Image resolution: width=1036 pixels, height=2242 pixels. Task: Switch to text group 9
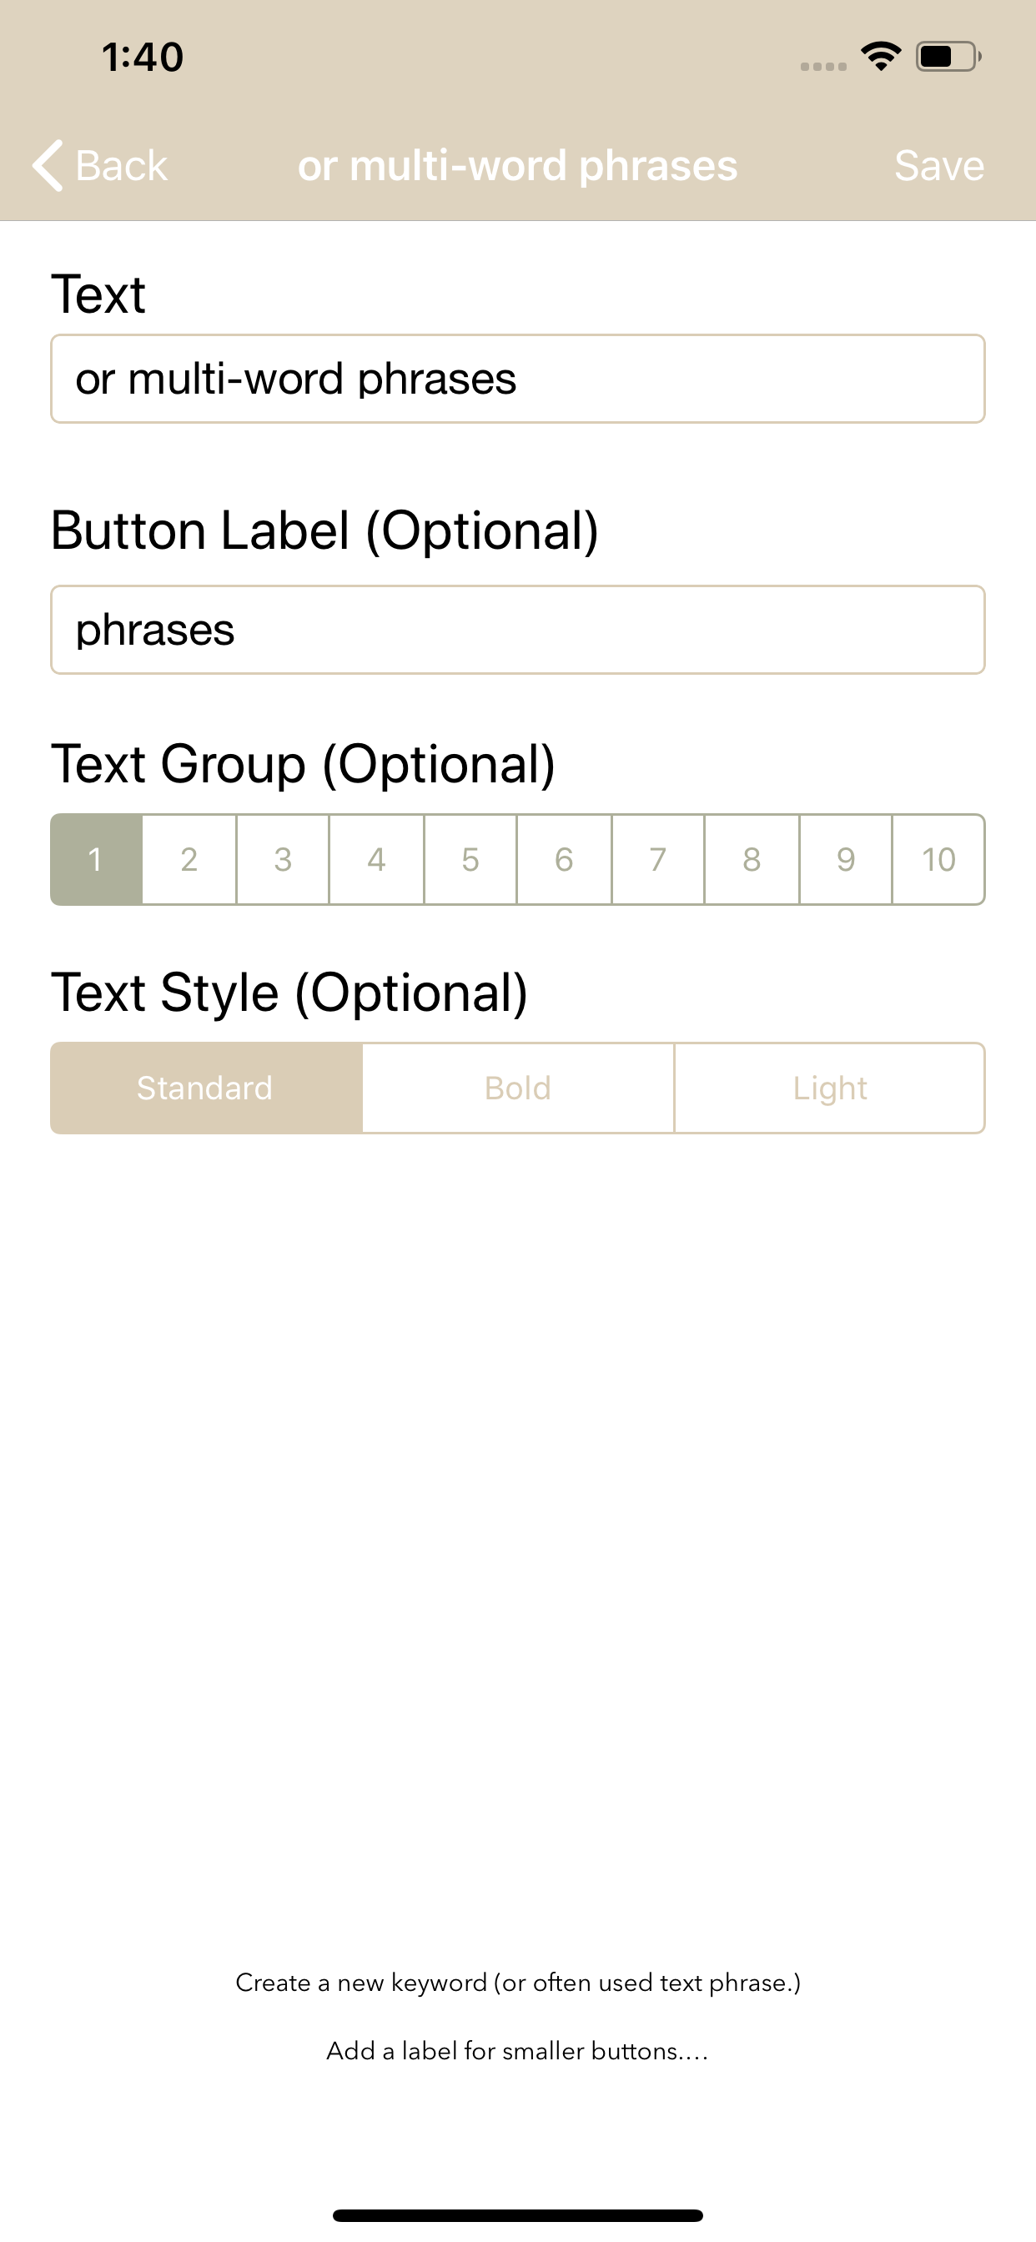pyautogui.click(x=845, y=860)
